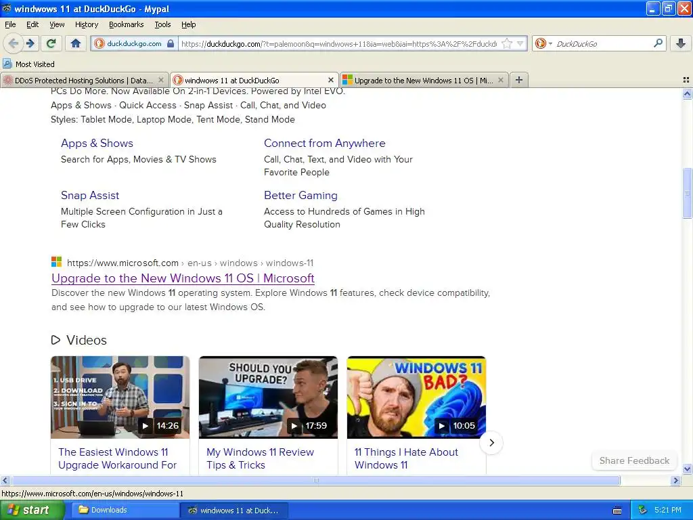This screenshot has height=520, width=693.
Task: Open My Windows 11 Review video title
Action: 260,458
